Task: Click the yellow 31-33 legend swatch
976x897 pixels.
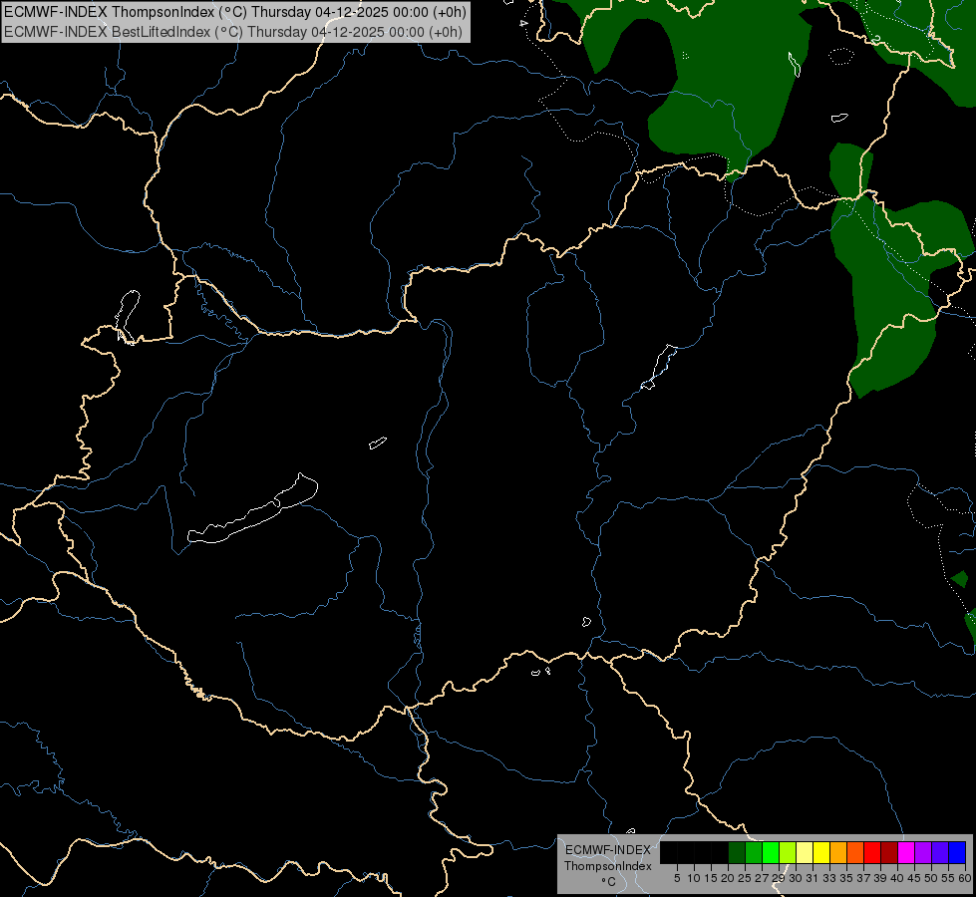Action: coord(821,852)
